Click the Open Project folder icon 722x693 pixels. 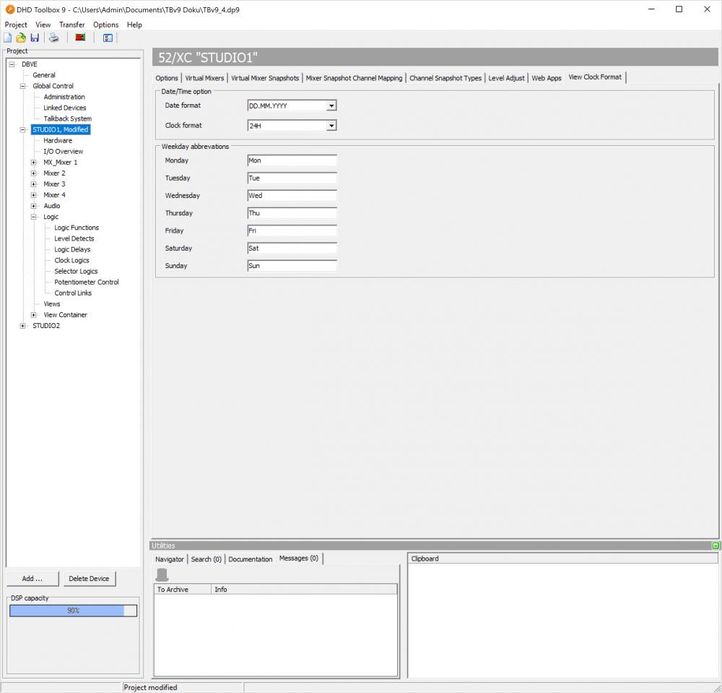click(x=21, y=38)
